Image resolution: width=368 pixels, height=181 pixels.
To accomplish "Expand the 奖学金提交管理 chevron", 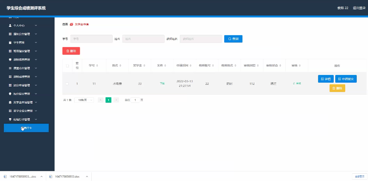I will coord(36,111).
